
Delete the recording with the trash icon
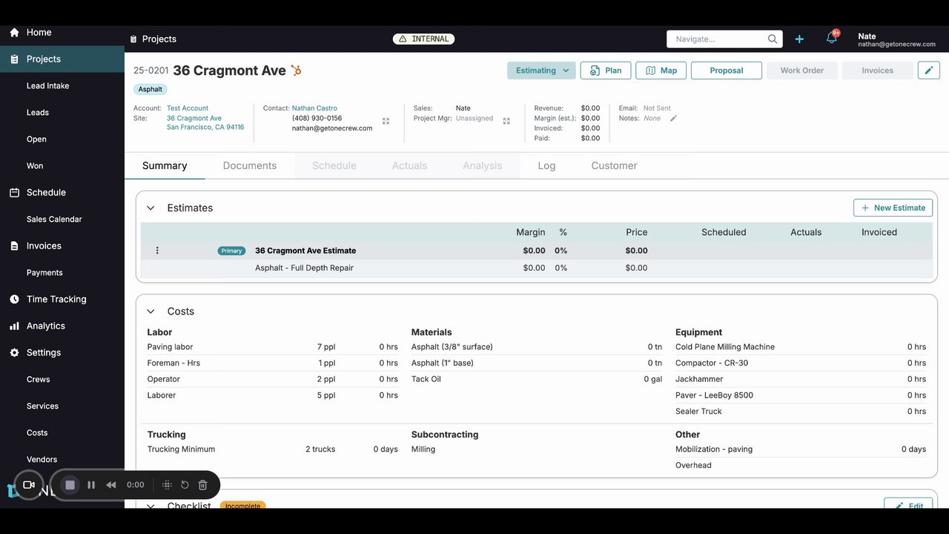[202, 485]
